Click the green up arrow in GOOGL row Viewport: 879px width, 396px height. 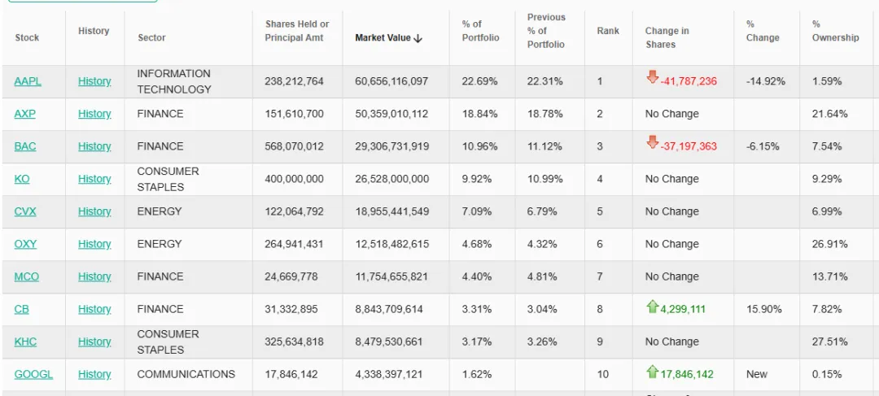pos(652,372)
